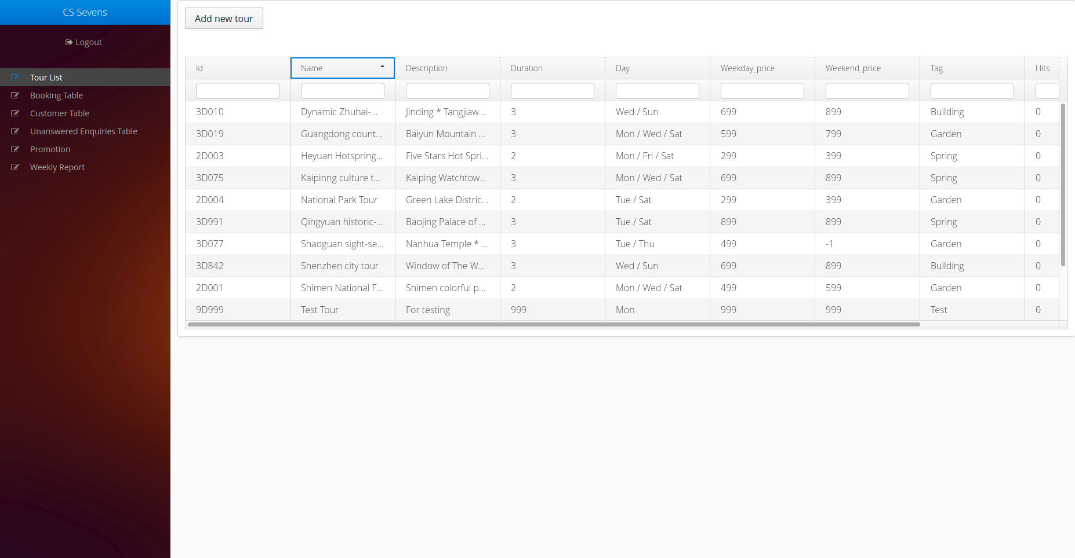The width and height of the screenshot is (1075, 558).
Task: Click the Shimen National F... cell
Action: [x=343, y=288]
